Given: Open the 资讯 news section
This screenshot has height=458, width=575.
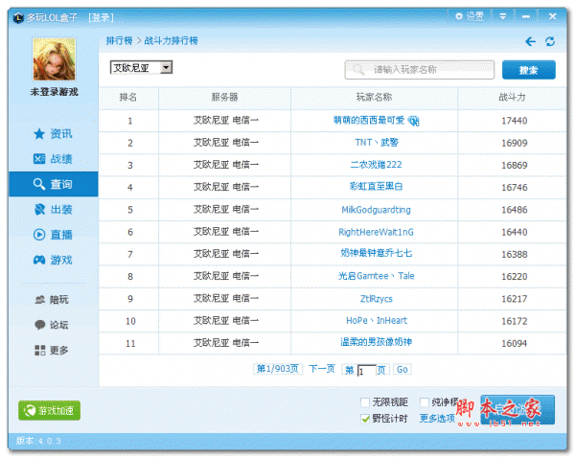Looking at the screenshot, I should pyautogui.click(x=53, y=134).
